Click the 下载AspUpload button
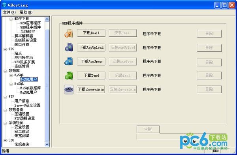This screenshot has height=155, width=237. [91, 47]
